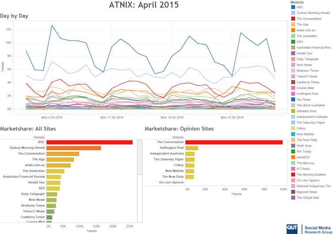Select Canberra Times row label in All Sites
333x234 pixels.
point(33,217)
